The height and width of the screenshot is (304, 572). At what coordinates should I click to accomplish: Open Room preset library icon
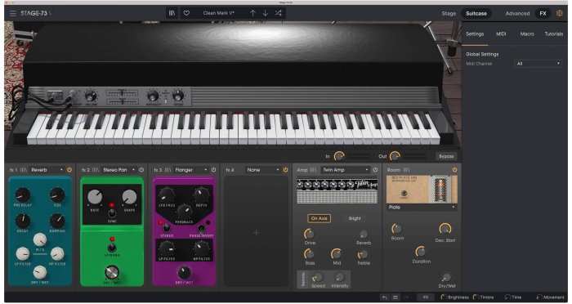coord(406,170)
